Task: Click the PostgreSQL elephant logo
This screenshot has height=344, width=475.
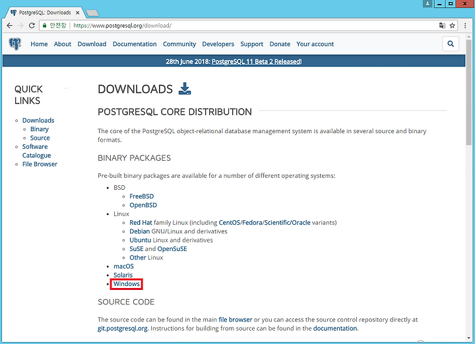Action: 15,44
